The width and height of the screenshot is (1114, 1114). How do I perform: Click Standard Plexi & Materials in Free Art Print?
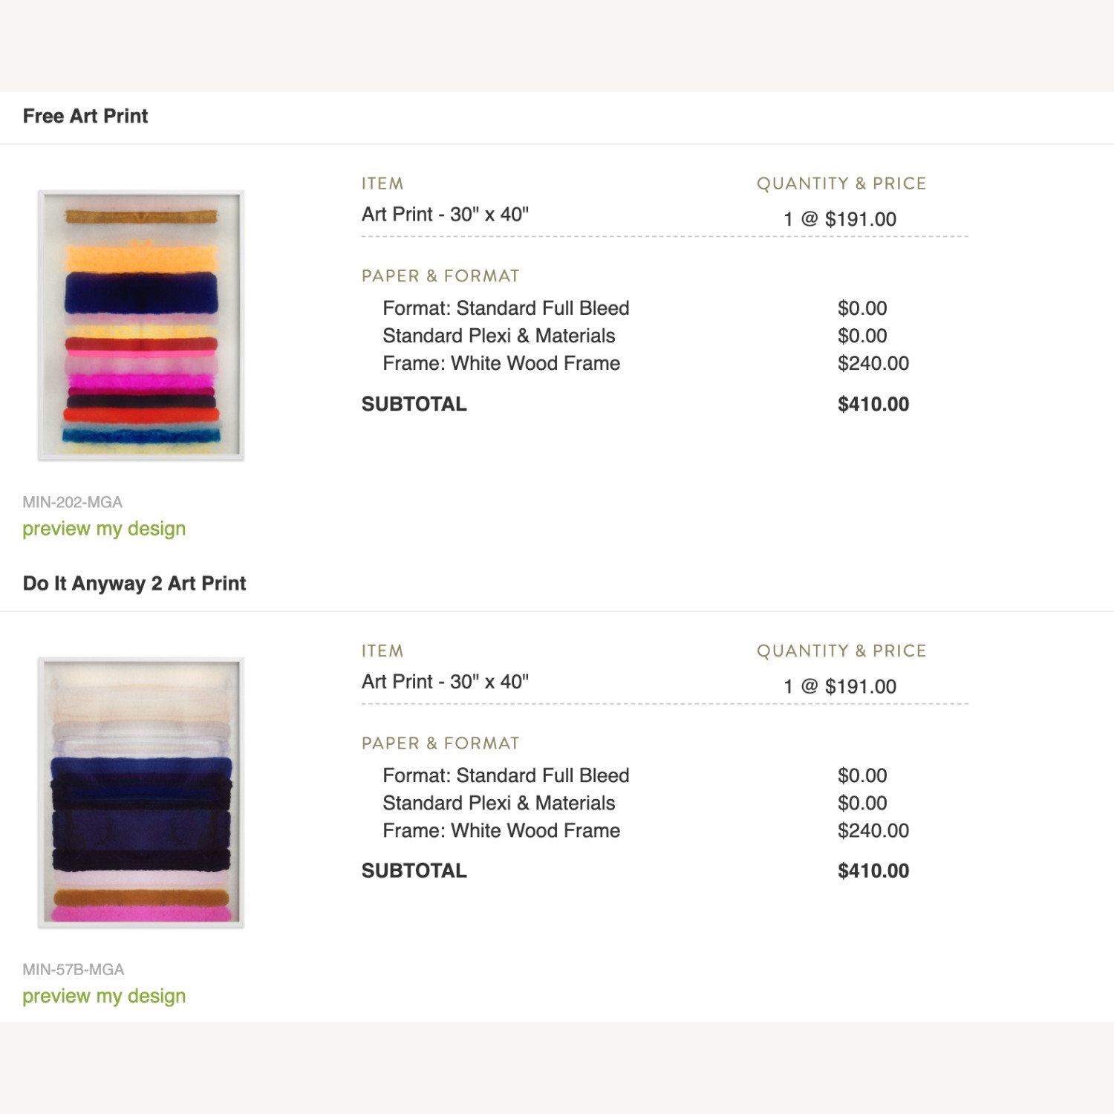pyautogui.click(x=498, y=336)
